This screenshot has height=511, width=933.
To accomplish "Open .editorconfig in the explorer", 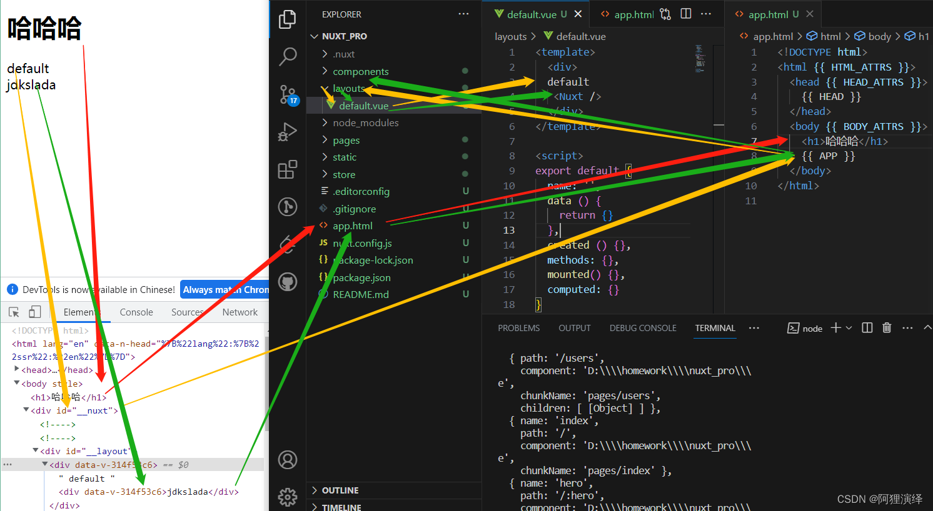I will pos(361,191).
